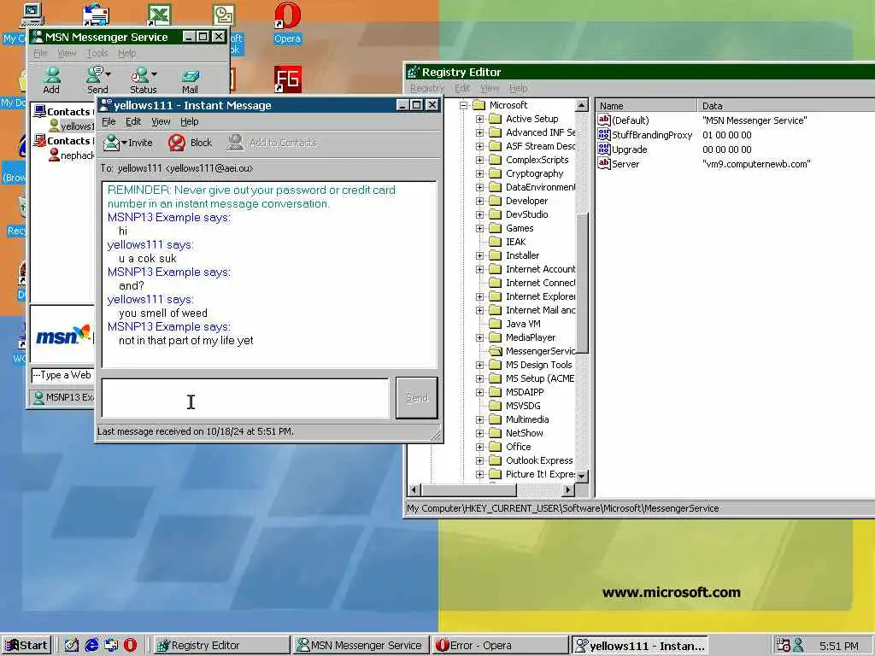Click the Games folder icon in registry tree
The height and width of the screenshot is (656, 875).
pyautogui.click(x=496, y=227)
